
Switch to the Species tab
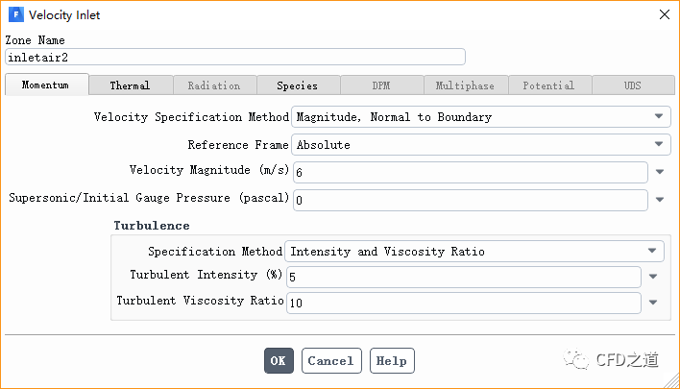pos(297,85)
